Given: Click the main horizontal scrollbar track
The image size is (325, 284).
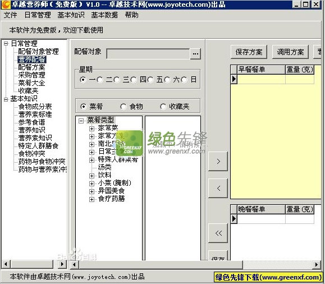Looking at the screenshot, I should pyautogui.click(x=278, y=264).
